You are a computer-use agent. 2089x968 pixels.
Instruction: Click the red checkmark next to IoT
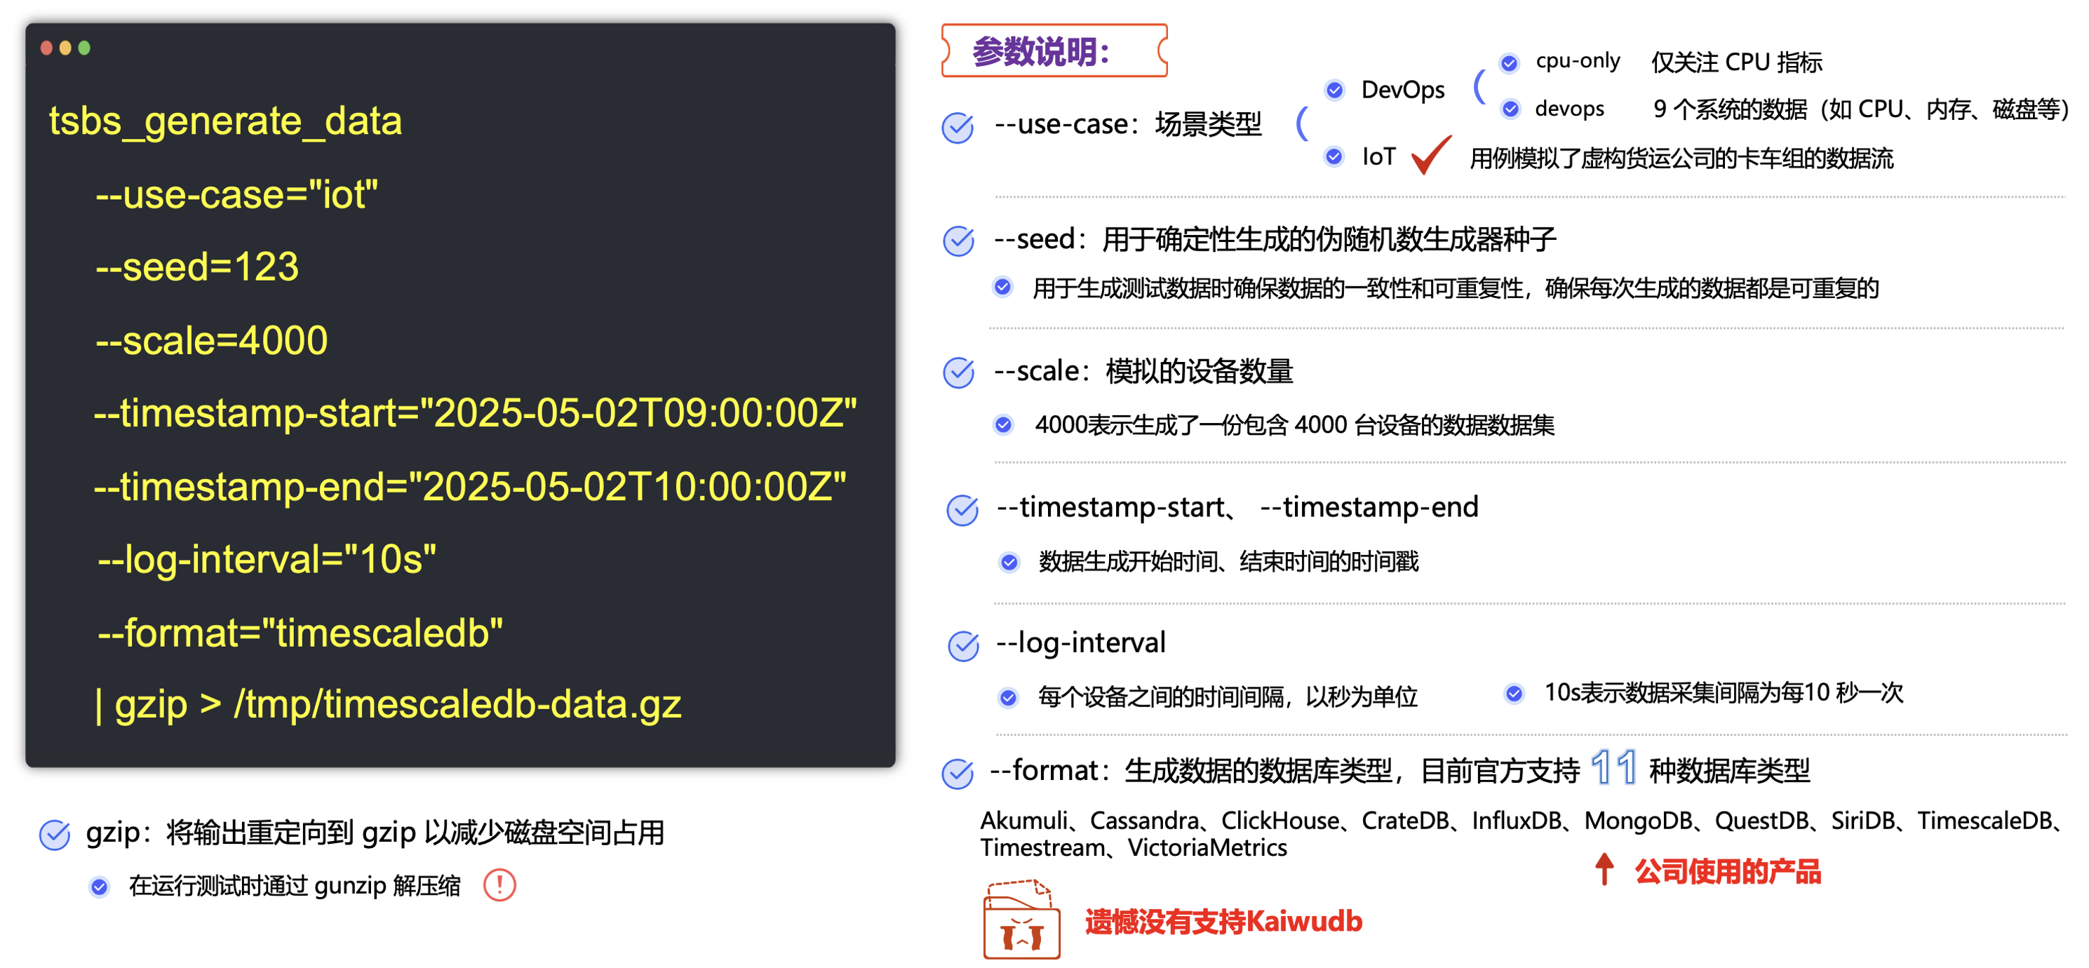click(x=1430, y=155)
